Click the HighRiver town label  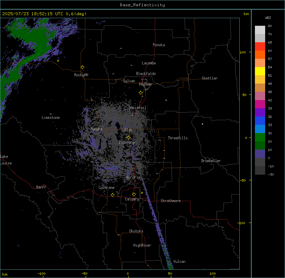point(142,245)
